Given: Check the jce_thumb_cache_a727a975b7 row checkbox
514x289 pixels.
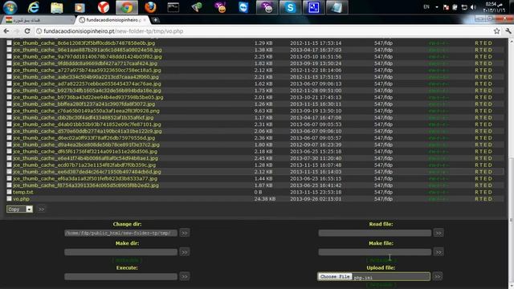Looking at the screenshot, I should pos(9,70).
